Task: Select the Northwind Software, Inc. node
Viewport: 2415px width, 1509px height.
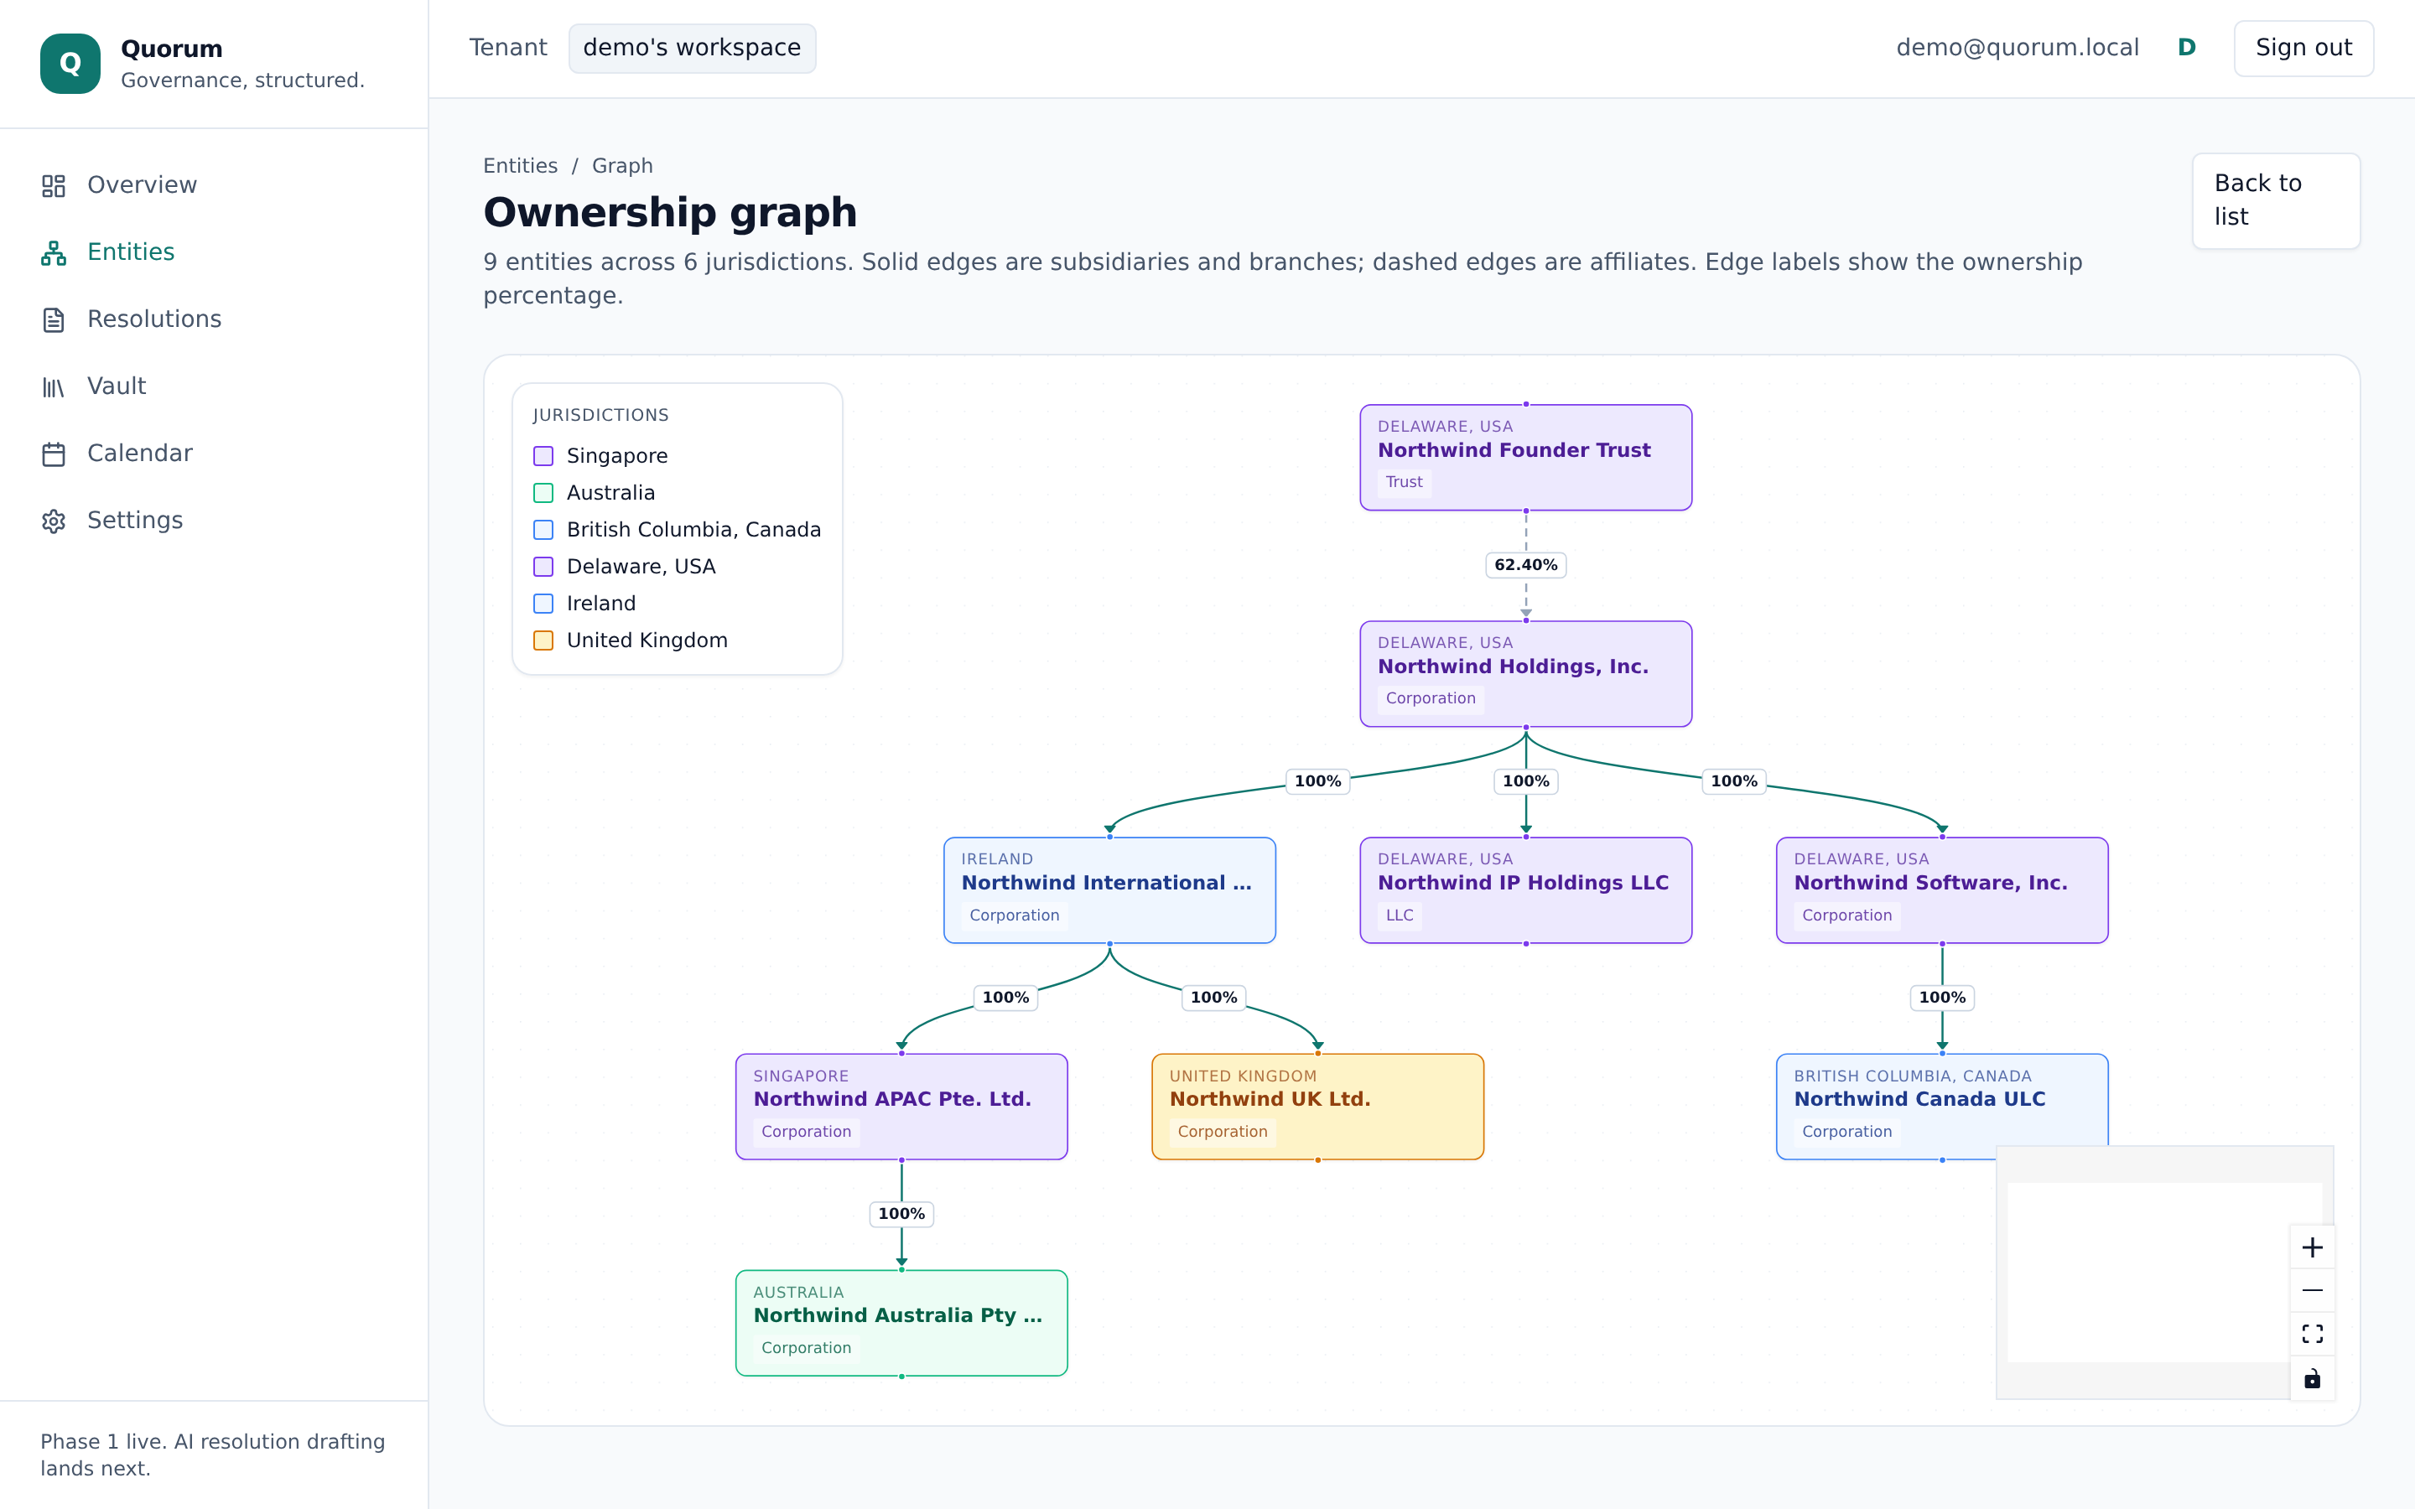Action: pyautogui.click(x=1941, y=890)
